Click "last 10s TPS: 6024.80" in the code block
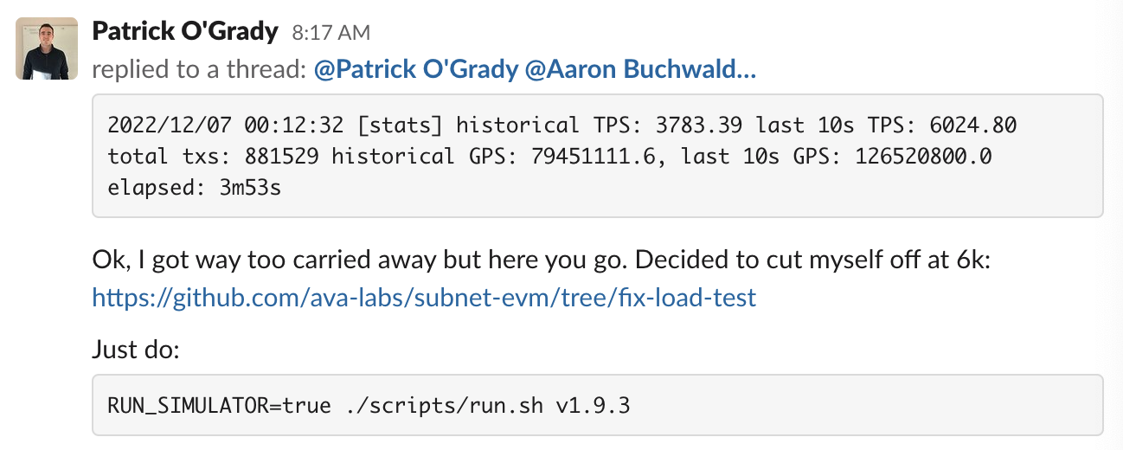The image size is (1123, 450). click(886, 125)
